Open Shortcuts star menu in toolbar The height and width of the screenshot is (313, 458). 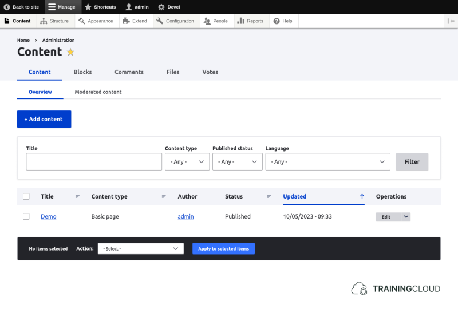[100, 7]
